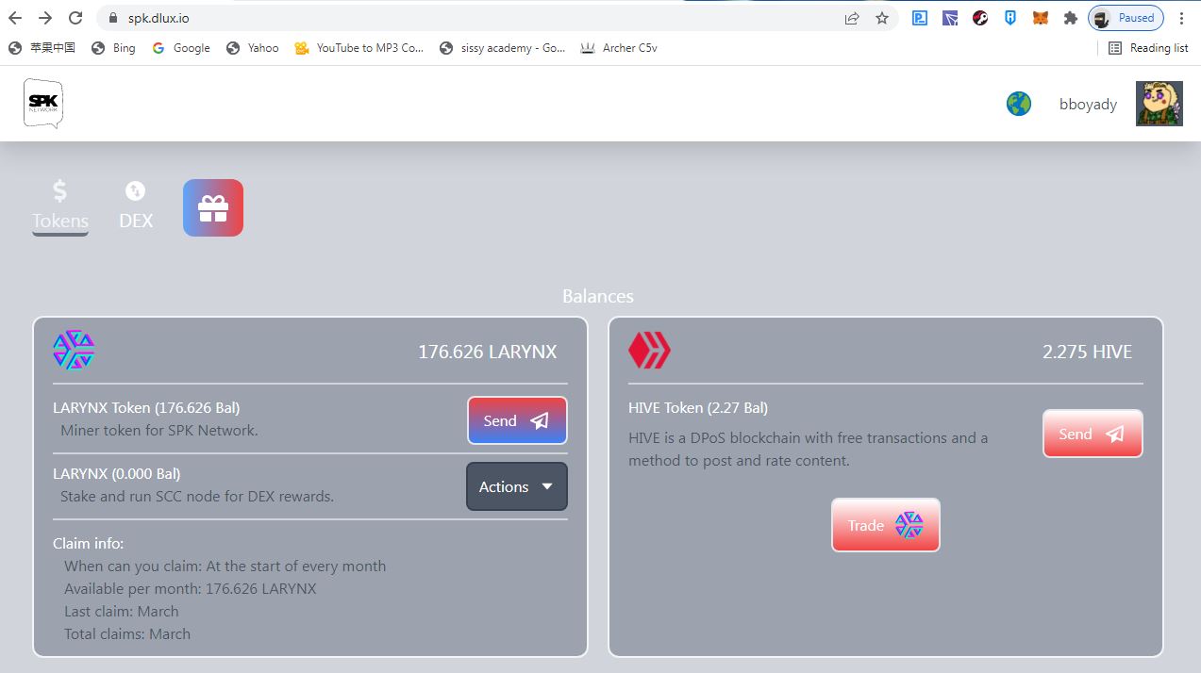Click the Paused profile button
The width and height of the screenshot is (1201, 673).
(x=1126, y=18)
